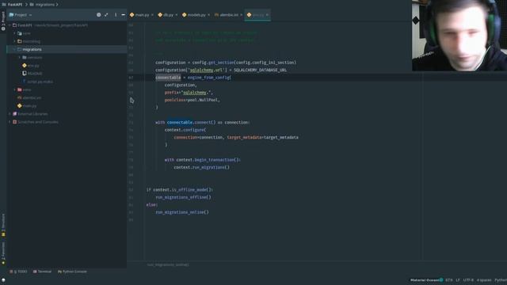507x285 pixels.
Task: Click the webcam overlay thumbnail
Action: [x=459, y=35]
